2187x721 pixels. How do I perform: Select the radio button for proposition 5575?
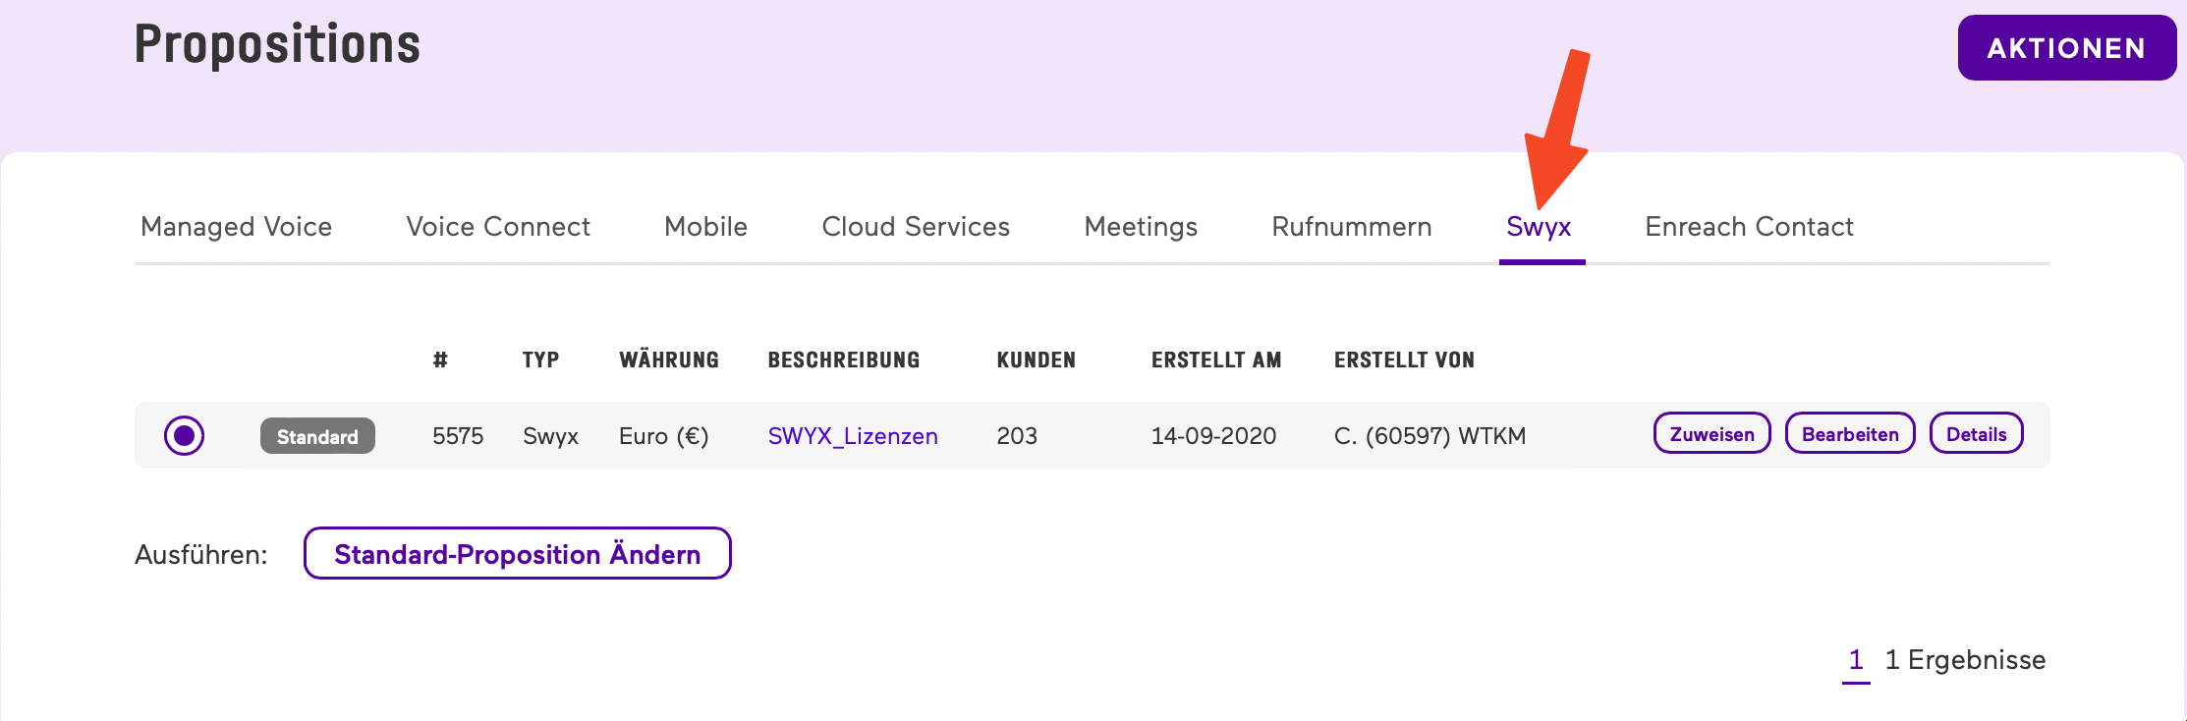pos(184,435)
